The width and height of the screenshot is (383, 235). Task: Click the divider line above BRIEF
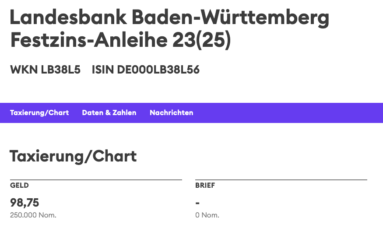(281, 180)
